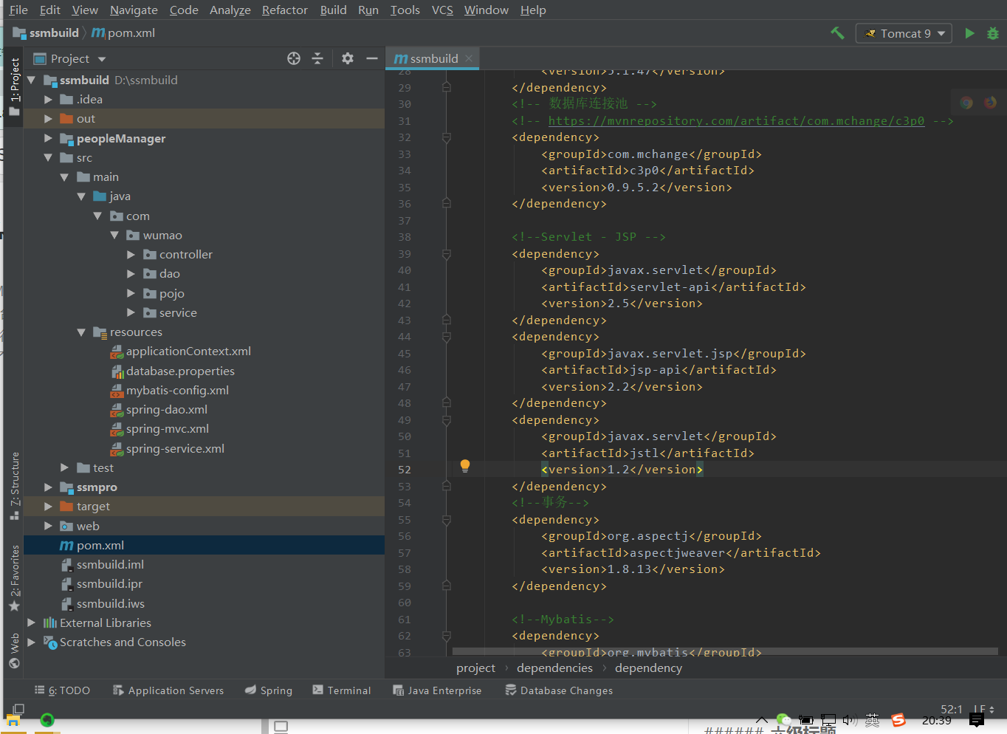Viewport: 1007px width, 734px height.
Task: Collapse the ssmbuild root project node
Action: point(31,80)
